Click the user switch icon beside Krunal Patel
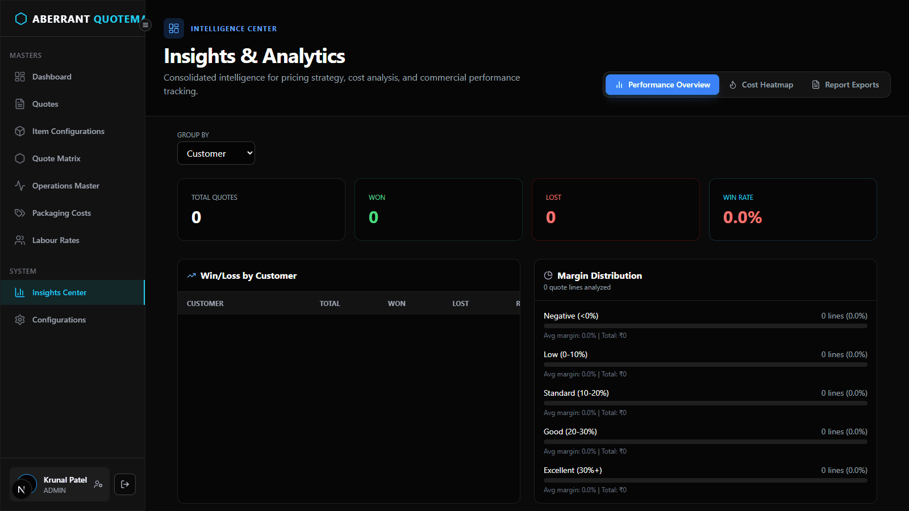Viewport: 909px width, 511px height. [98, 484]
